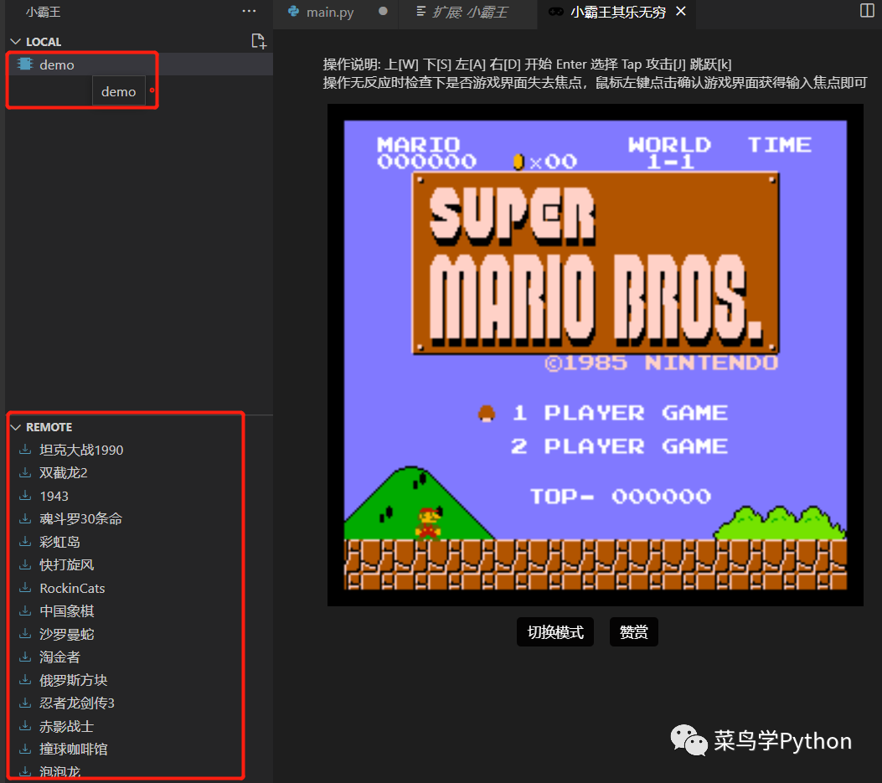Close the 小霸王其乐无穷 tab

681,11
